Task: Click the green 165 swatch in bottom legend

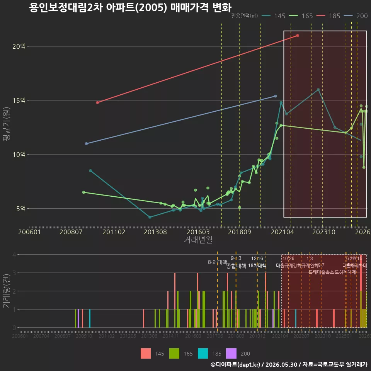Action: [174, 354]
